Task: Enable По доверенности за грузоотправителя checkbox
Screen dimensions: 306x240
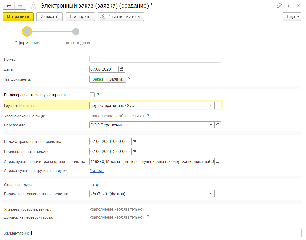Action: click(x=92, y=95)
